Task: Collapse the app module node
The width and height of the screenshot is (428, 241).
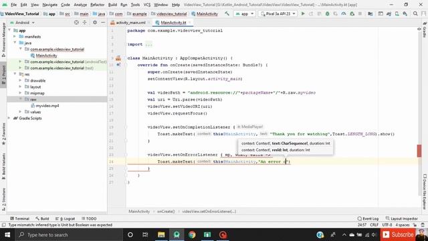Action: (9, 30)
